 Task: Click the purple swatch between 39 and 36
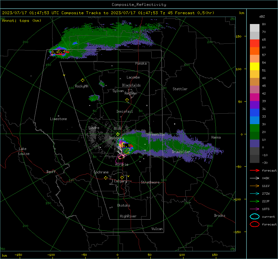255,105
